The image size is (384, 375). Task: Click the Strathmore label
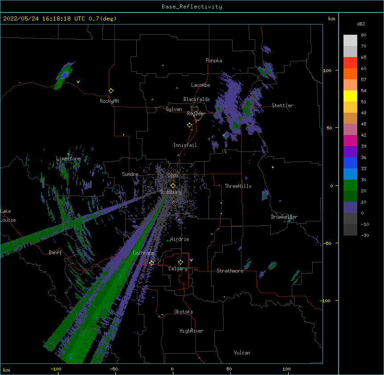(x=230, y=271)
